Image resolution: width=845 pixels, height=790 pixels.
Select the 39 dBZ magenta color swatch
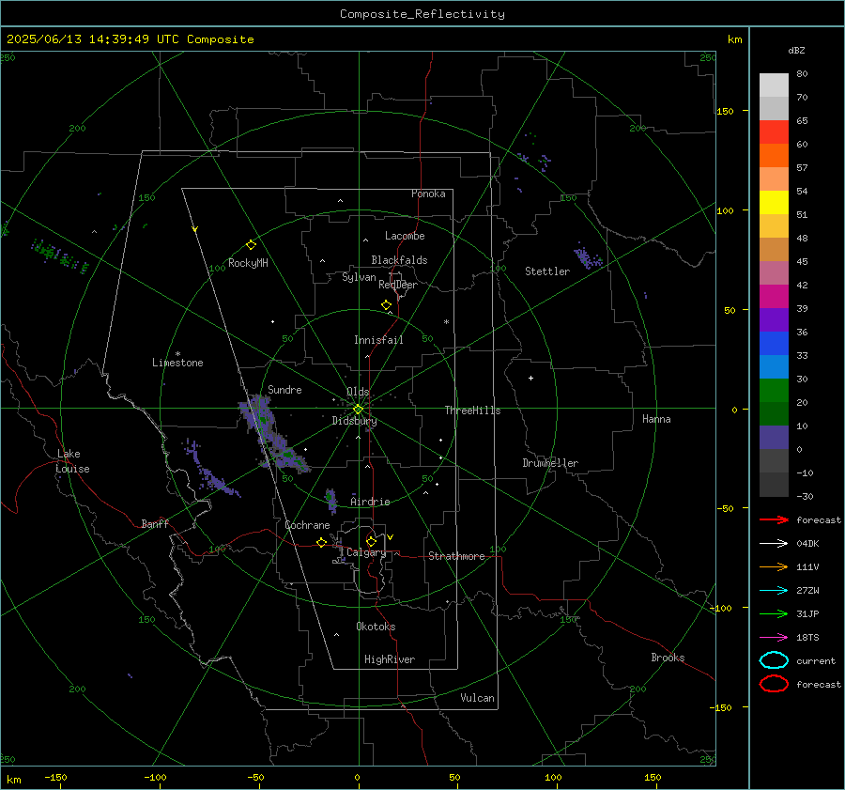(774, 297)
